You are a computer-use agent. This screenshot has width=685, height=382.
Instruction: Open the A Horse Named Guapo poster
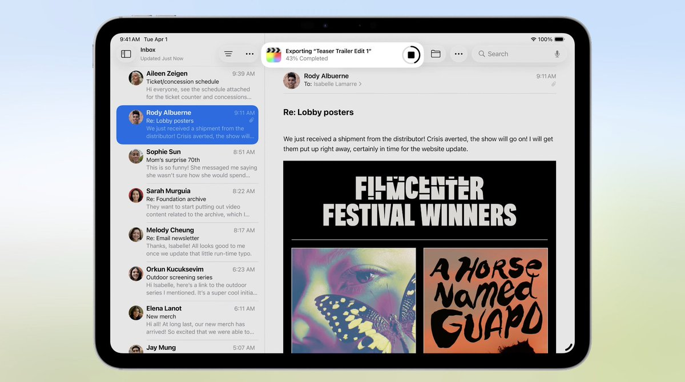[x=486, y=300]
